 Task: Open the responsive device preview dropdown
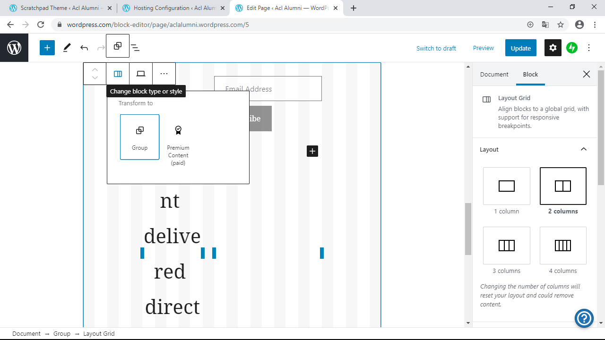141,74
